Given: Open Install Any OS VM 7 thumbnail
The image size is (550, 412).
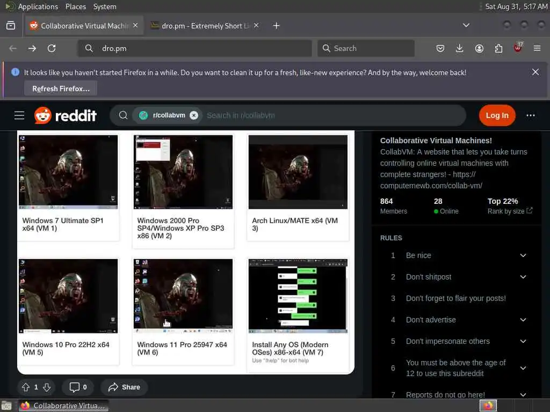Looking at the screenshot, I should 298,296.
